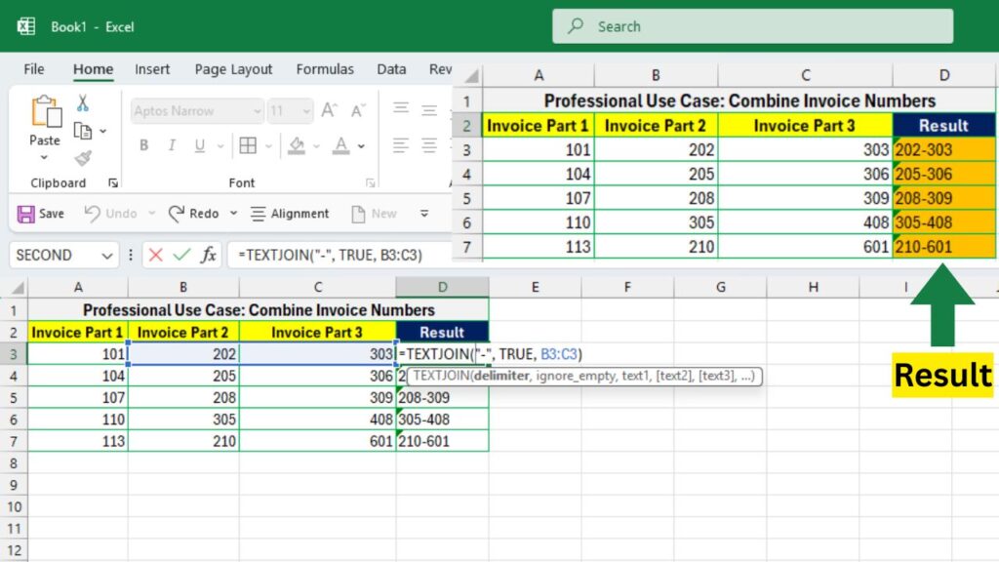Expand the Name Box dropdown arrow
Viewport: 999px width, 562px height.
coord(107,256)
